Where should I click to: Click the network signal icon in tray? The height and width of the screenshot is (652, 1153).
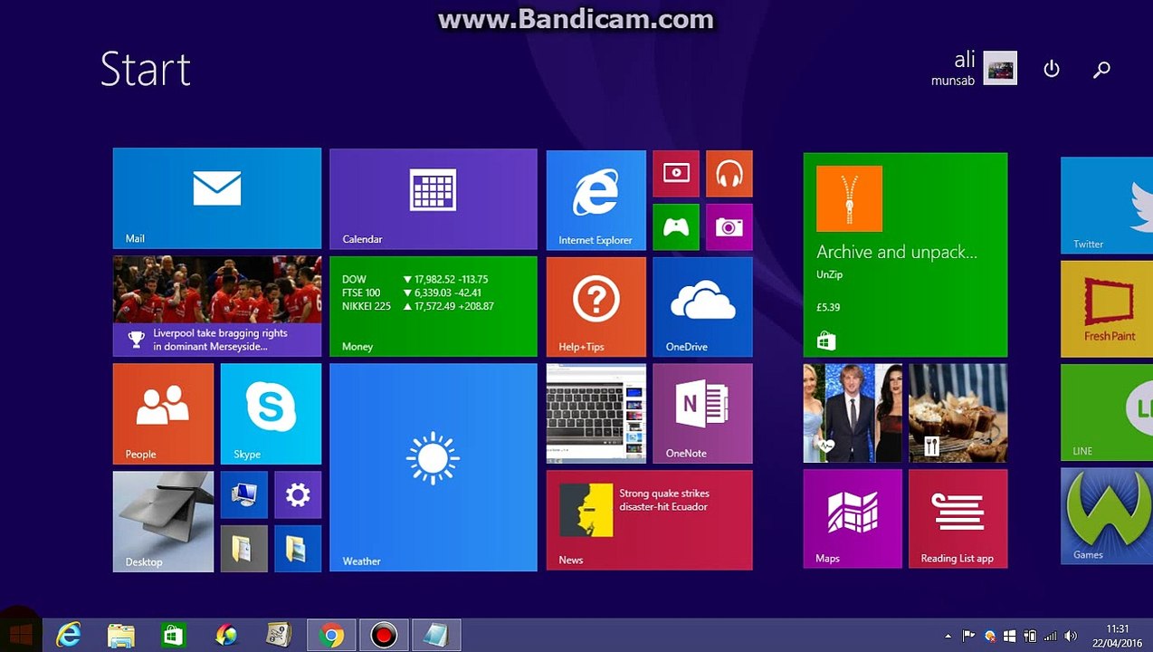1051,636
